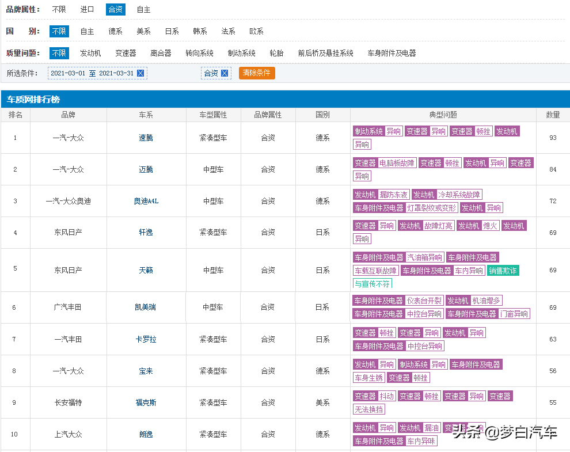The width and height of the screenshot is (570, 452).
Task: Click the complaint count 93
Action: point(553,138)
